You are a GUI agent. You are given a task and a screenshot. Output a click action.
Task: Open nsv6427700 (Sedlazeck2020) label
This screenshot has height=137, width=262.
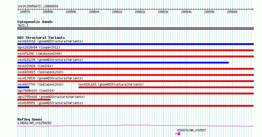[x=41, y=84]
